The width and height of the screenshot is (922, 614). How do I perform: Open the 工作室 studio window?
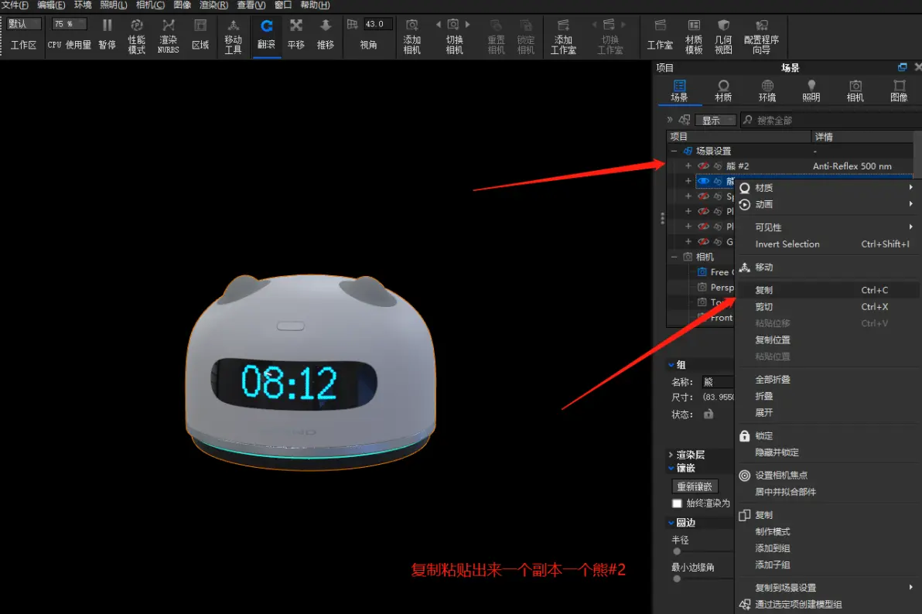(661, 26)
